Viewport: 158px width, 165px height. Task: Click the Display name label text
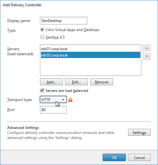[19, 21]
